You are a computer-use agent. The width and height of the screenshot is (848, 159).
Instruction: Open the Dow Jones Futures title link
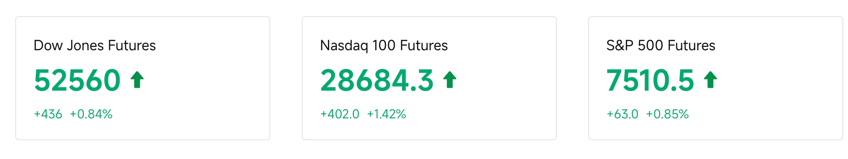pyautogui.click(x=95, y=45)
